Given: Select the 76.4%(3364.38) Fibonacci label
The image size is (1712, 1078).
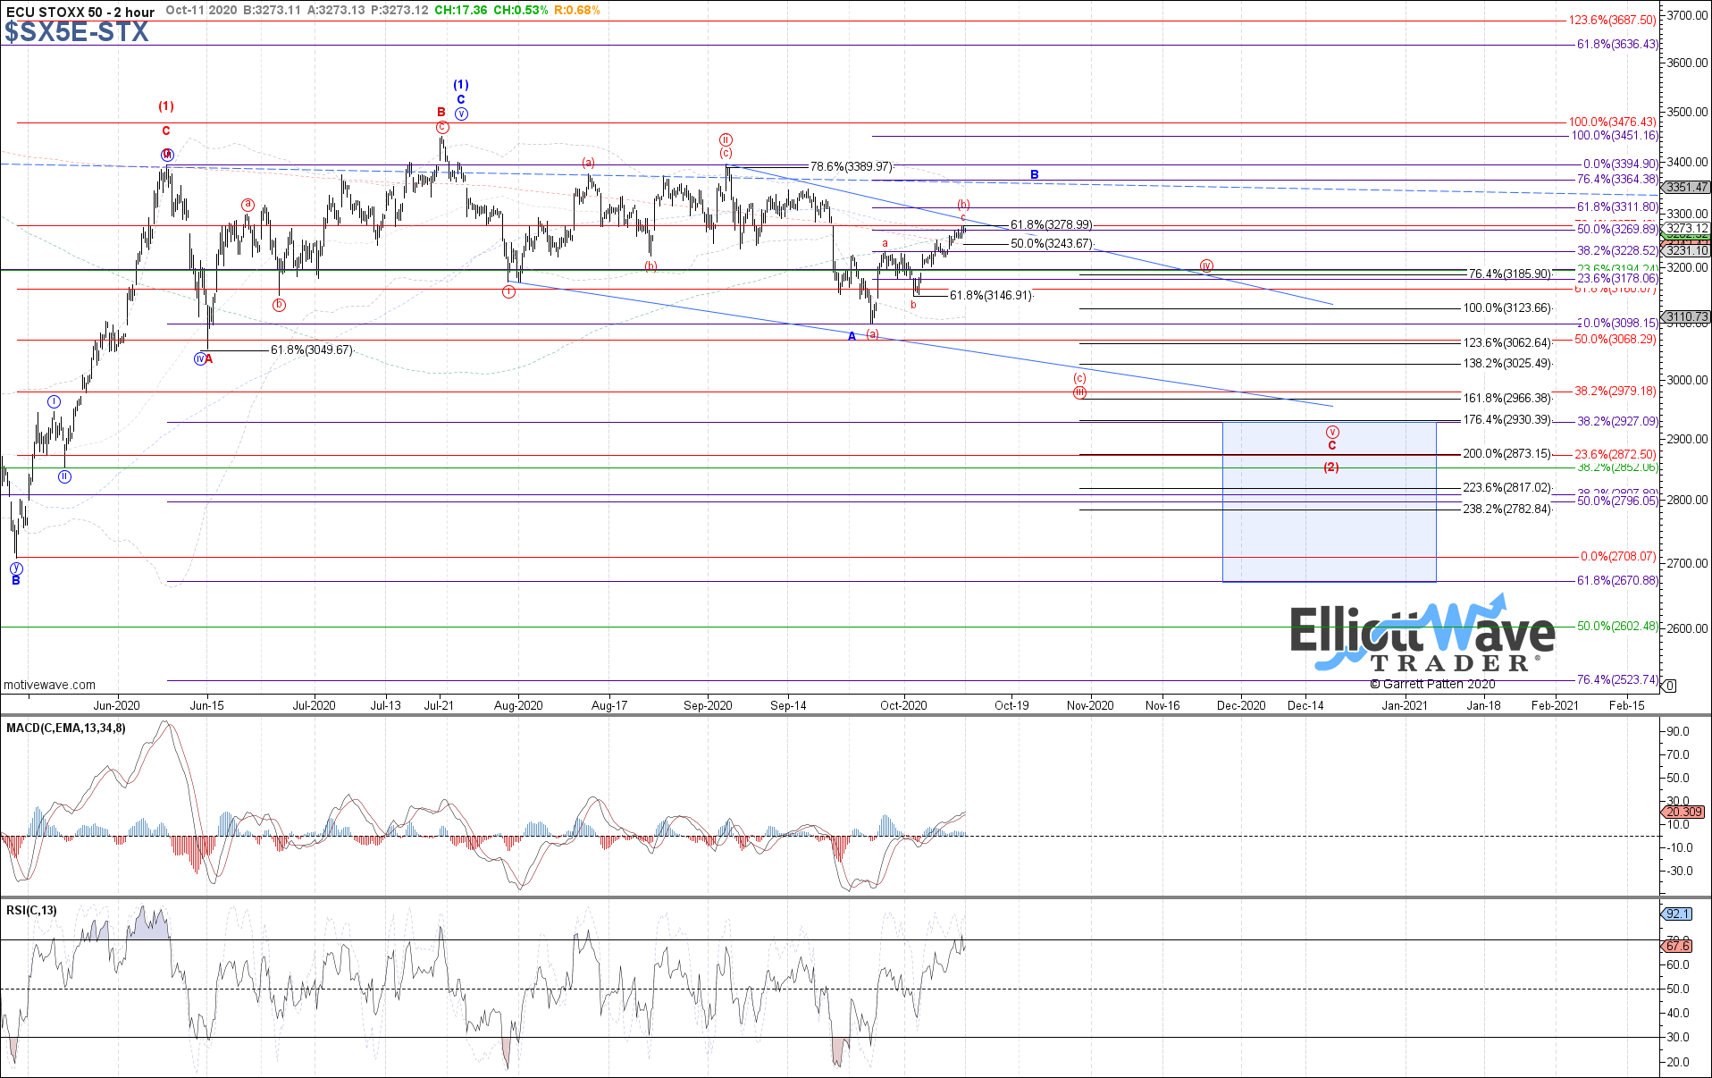Looking at the screenshot, I should click(1617, 179).
